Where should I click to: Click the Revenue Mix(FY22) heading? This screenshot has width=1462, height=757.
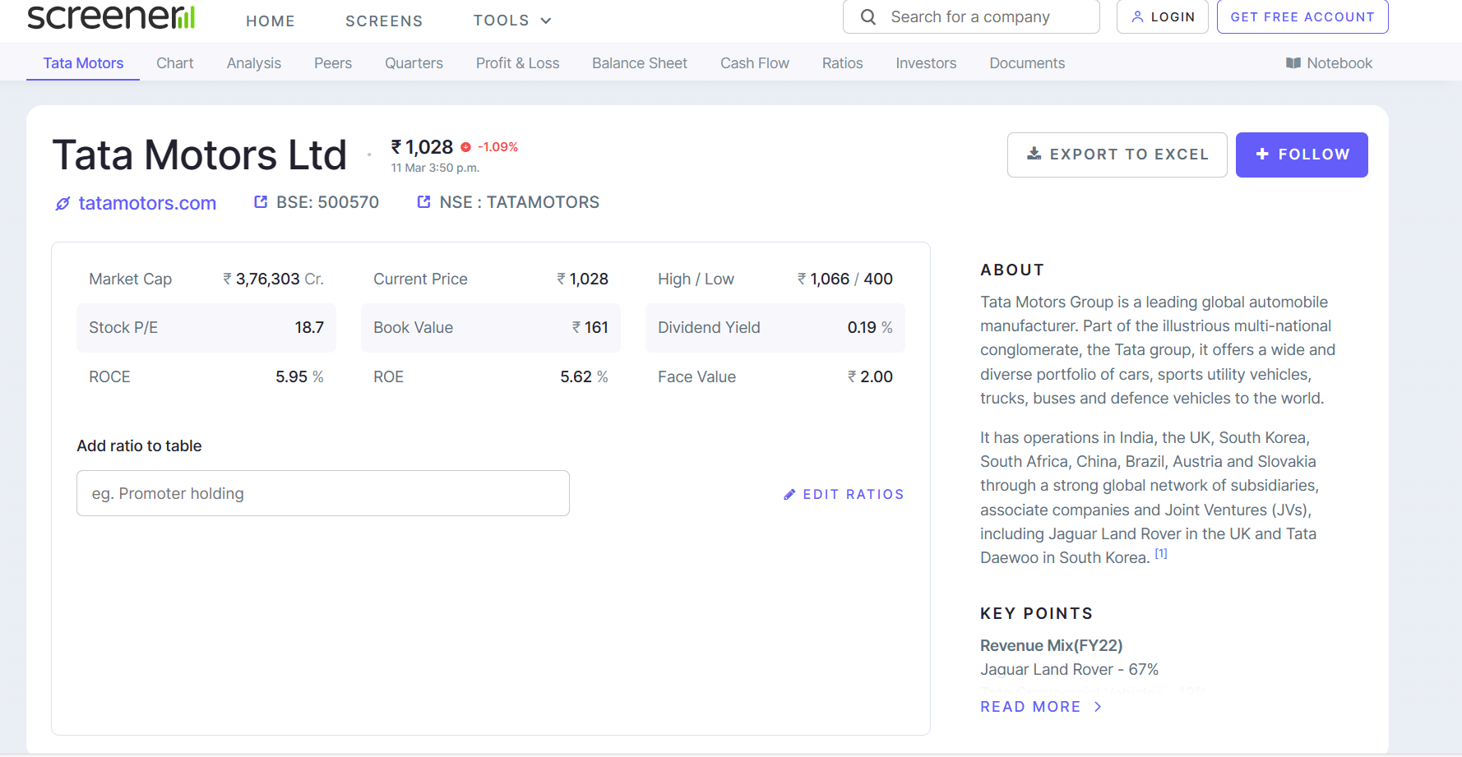1051,645
